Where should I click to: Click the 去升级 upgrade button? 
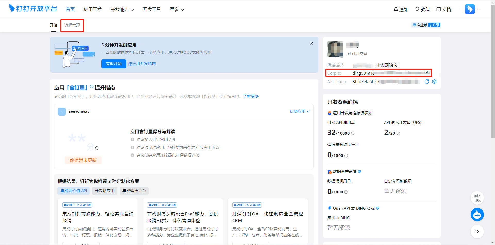434,25
